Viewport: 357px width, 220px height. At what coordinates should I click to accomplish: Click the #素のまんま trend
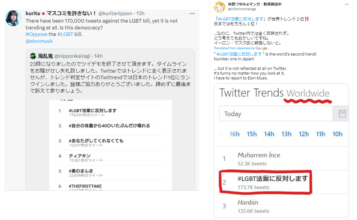81,171
